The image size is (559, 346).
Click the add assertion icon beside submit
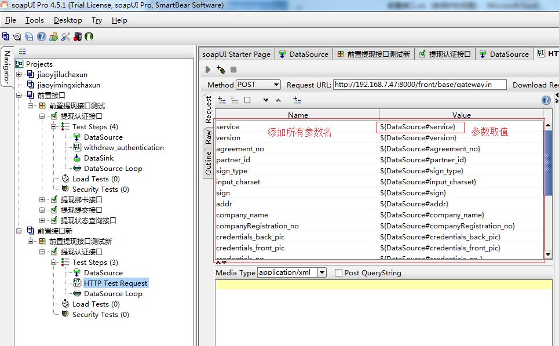(x=221, y=70)
